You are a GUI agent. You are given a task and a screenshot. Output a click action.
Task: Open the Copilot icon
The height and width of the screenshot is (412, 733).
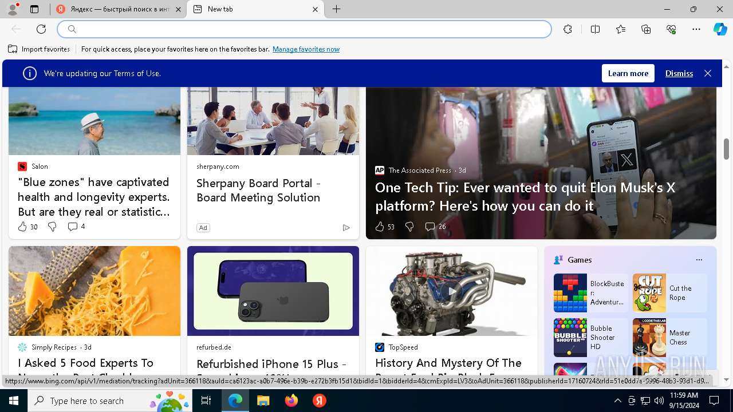pyautogui.click(x=720, y=29)
